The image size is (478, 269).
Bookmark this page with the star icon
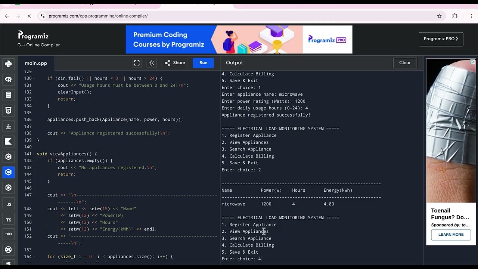tap(439, 16)
